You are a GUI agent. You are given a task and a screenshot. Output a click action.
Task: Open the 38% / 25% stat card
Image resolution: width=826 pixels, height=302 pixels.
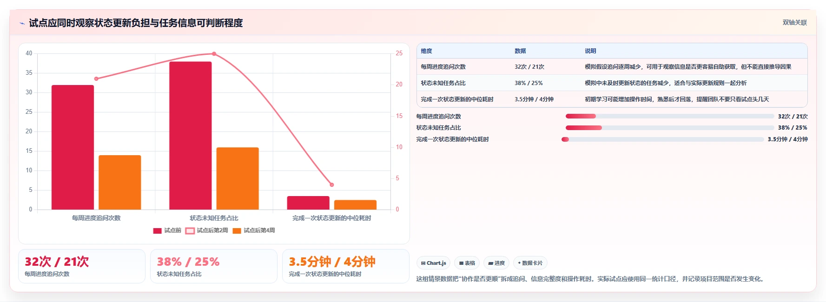click(x=214, y=266)
